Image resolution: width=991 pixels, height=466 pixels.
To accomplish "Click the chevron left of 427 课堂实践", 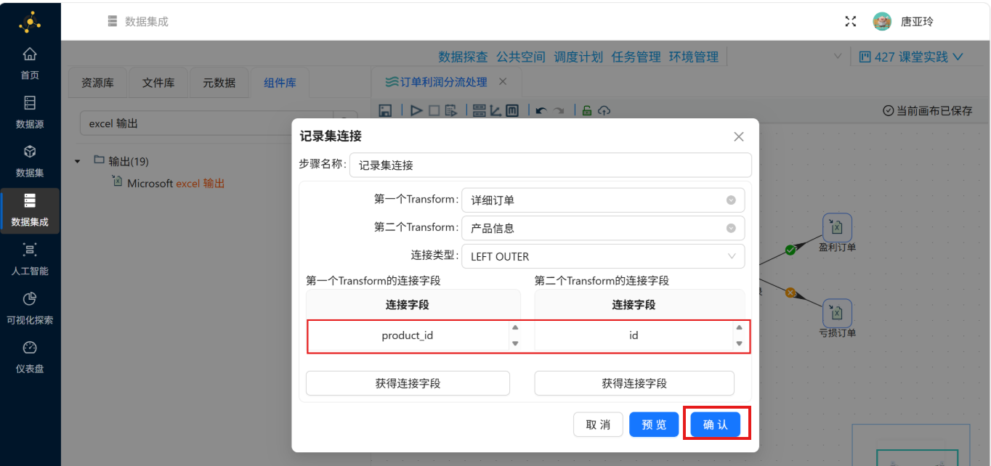I will click(x=838, y=57).
